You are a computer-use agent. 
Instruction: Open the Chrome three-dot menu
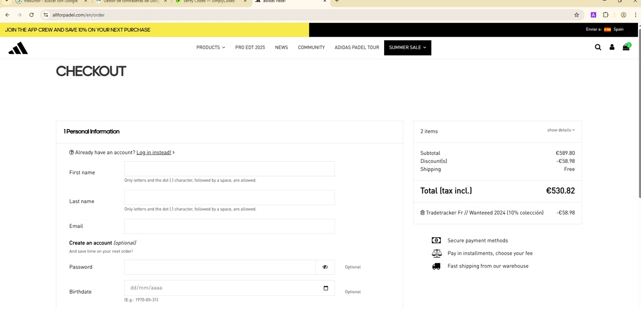pos(635,15)
